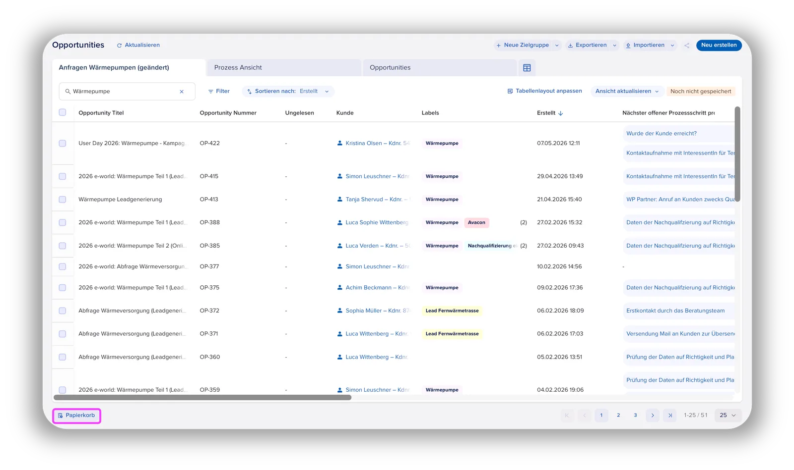Screen dimensions: 794x470
Task: Click person icon beside Sophia Müller
Action: point(340,311)
